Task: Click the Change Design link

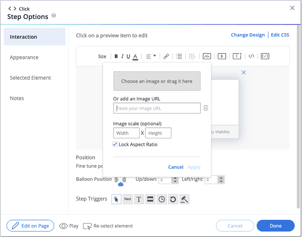Action: [x=248, y=35]
